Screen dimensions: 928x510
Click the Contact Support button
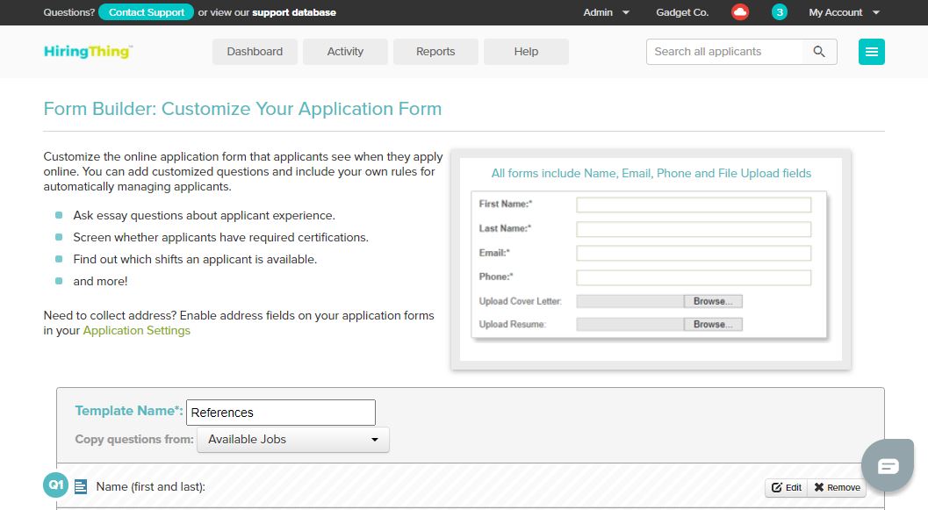(147, 12)
